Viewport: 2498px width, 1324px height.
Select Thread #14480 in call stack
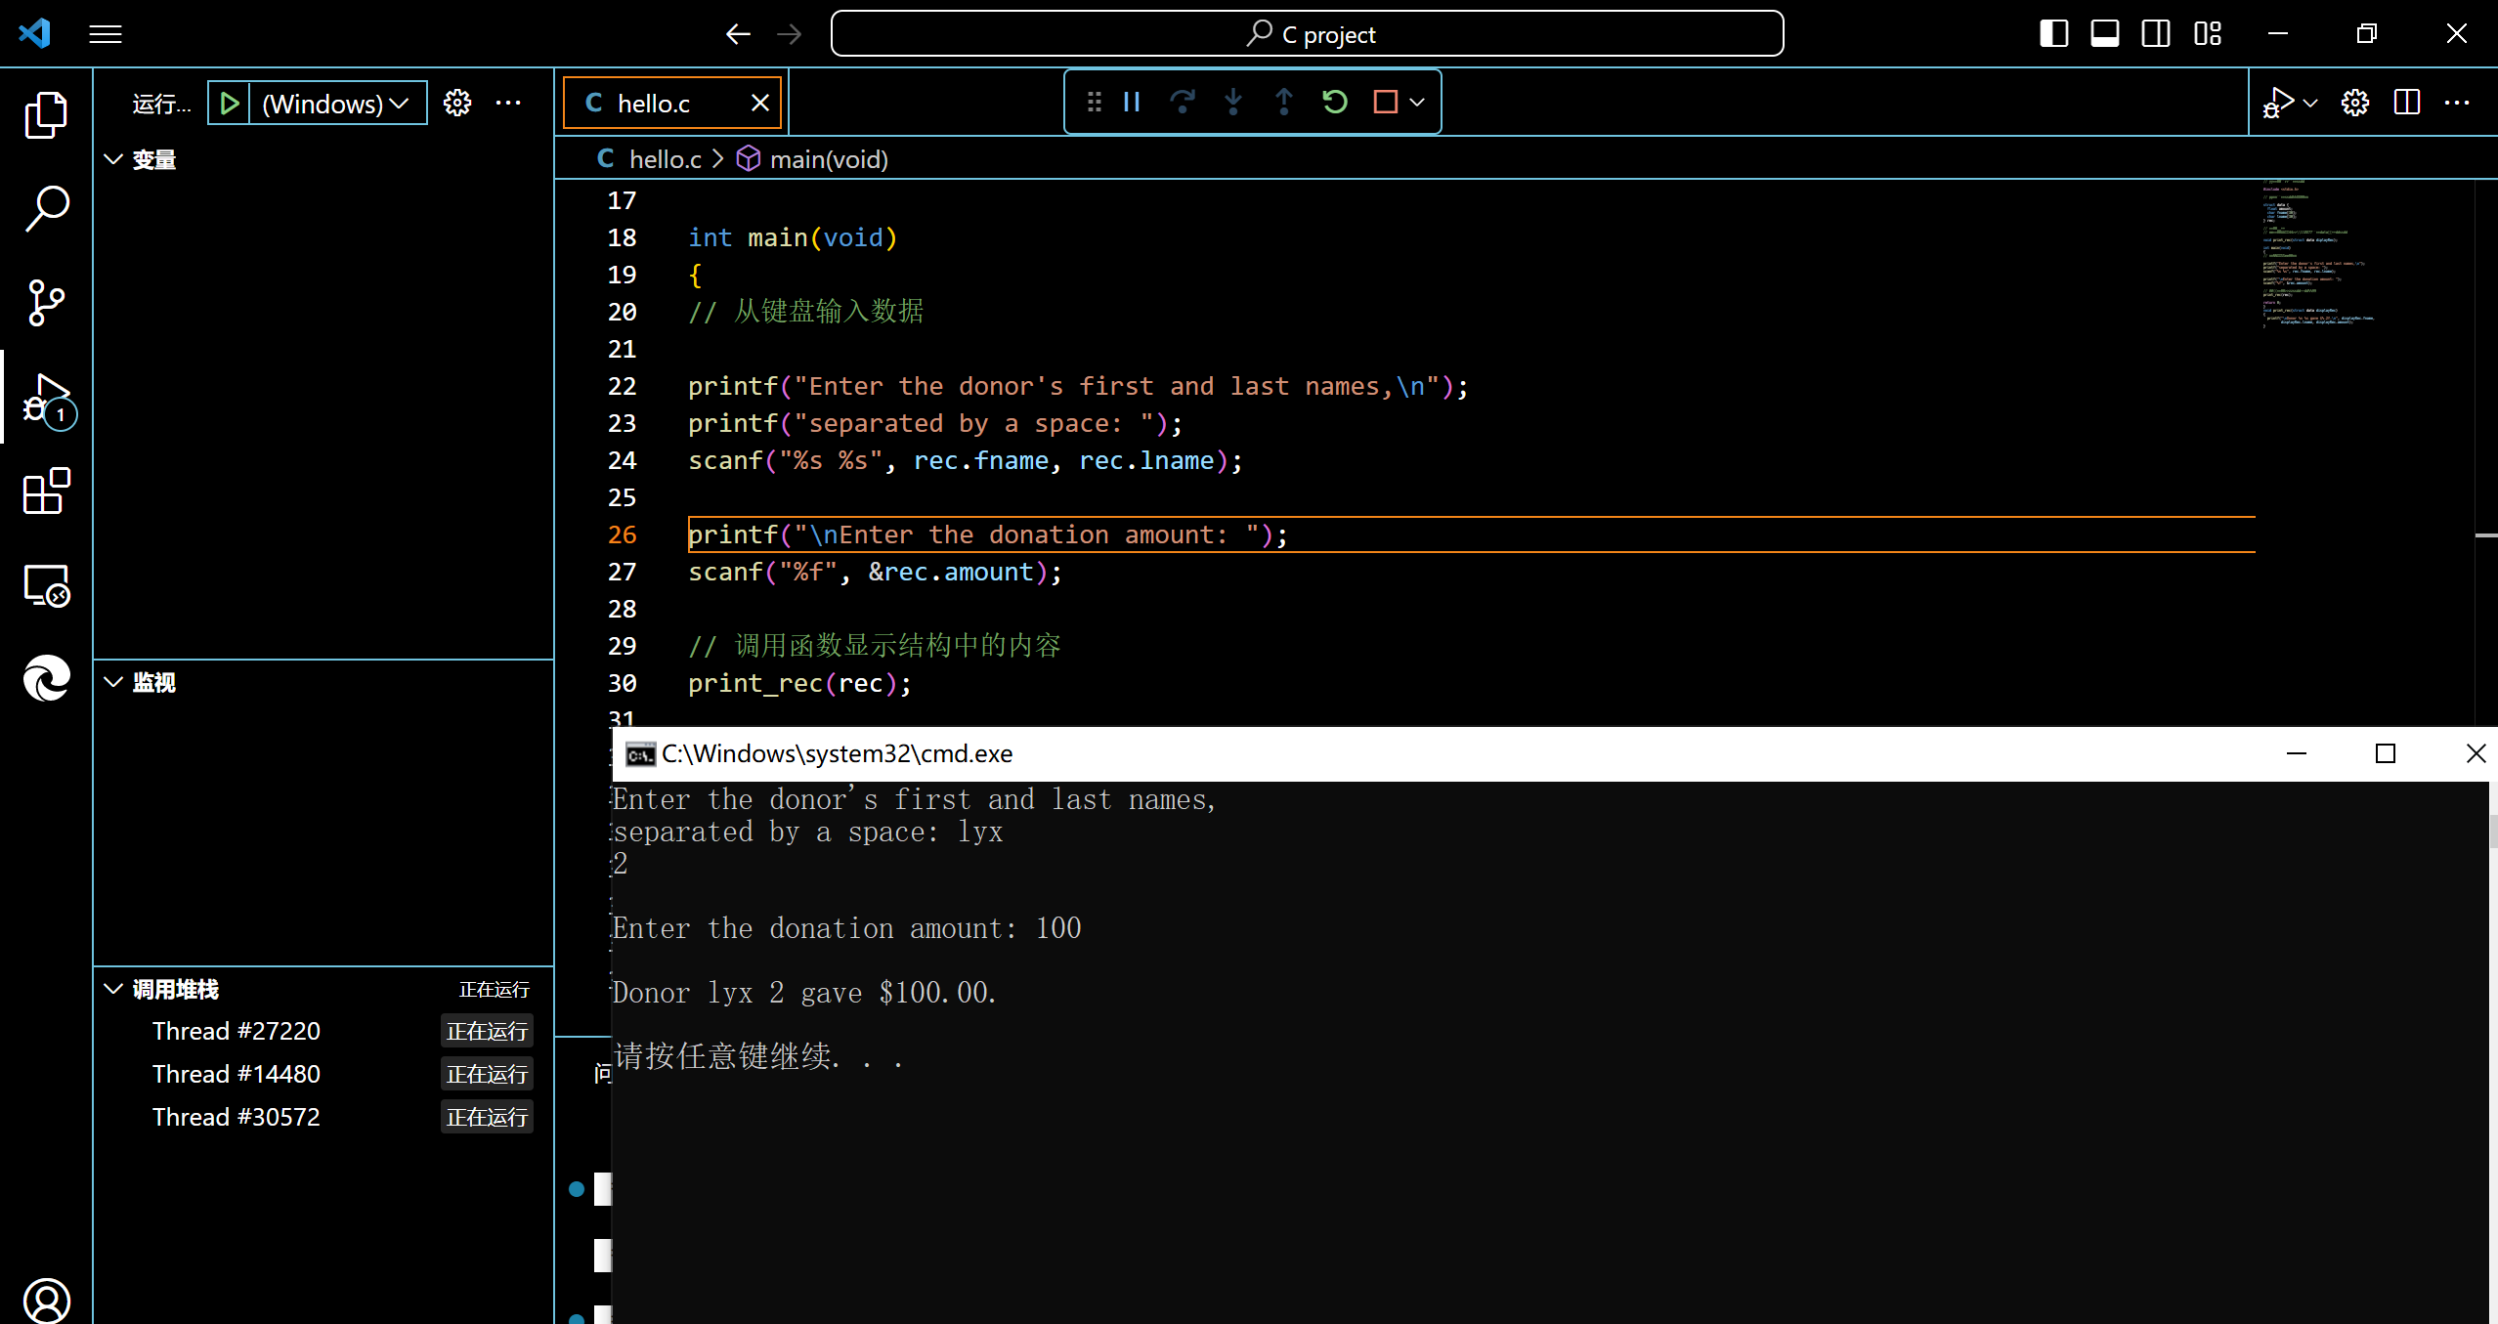coord(237,1074)
